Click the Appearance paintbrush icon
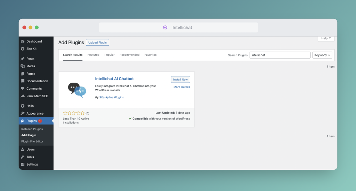The height and width of the screenshot is (191, 356). (x=23, y=113)
